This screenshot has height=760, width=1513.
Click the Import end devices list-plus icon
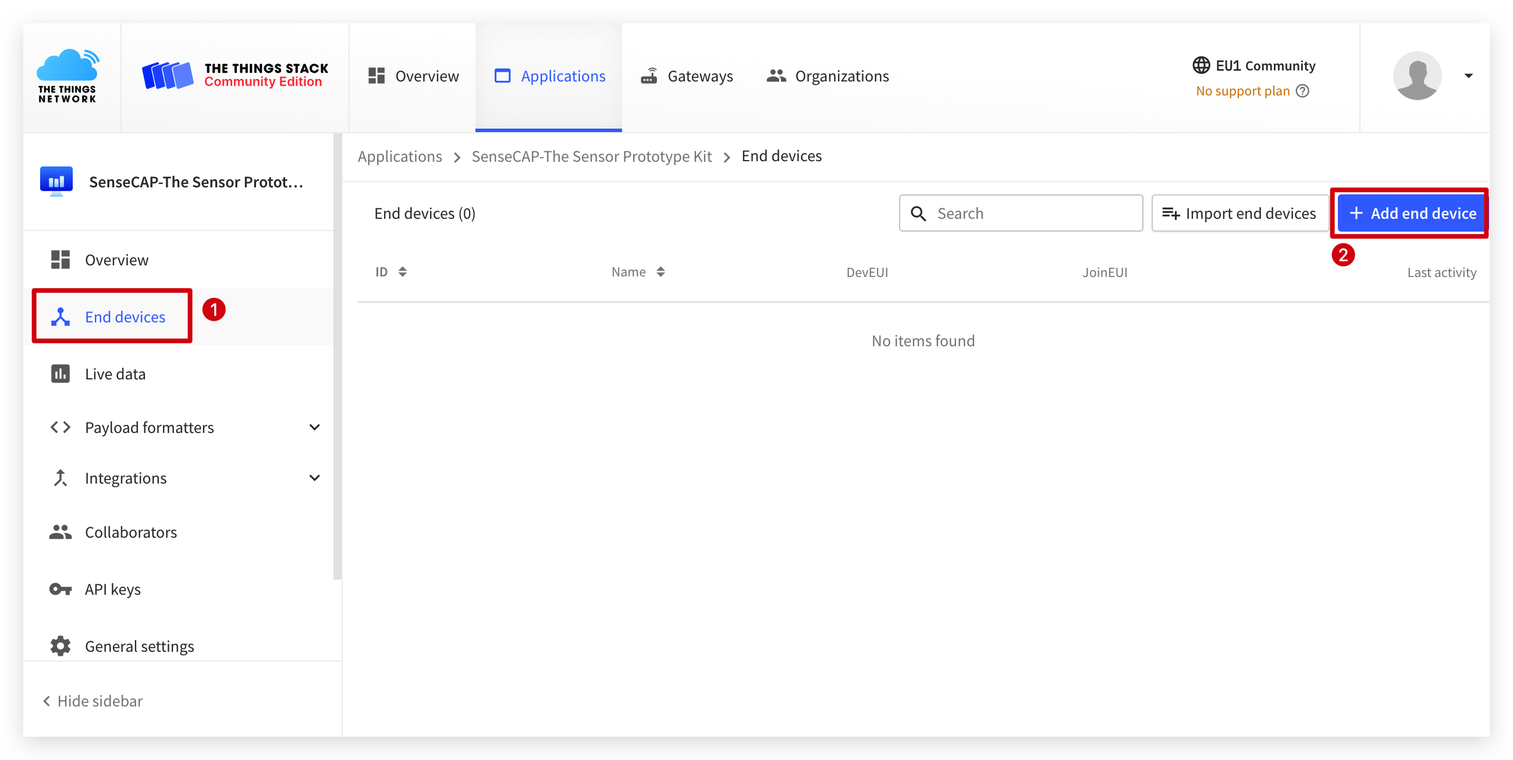point(1171,213)
